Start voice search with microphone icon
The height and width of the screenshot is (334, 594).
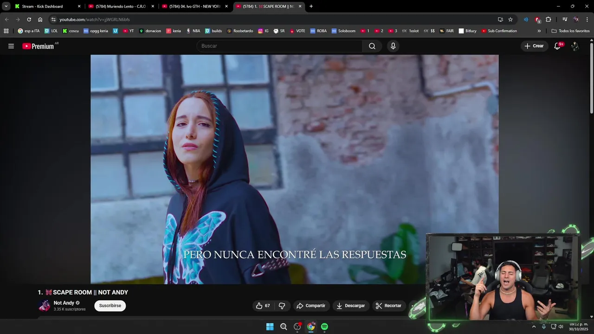click(393, 46)
